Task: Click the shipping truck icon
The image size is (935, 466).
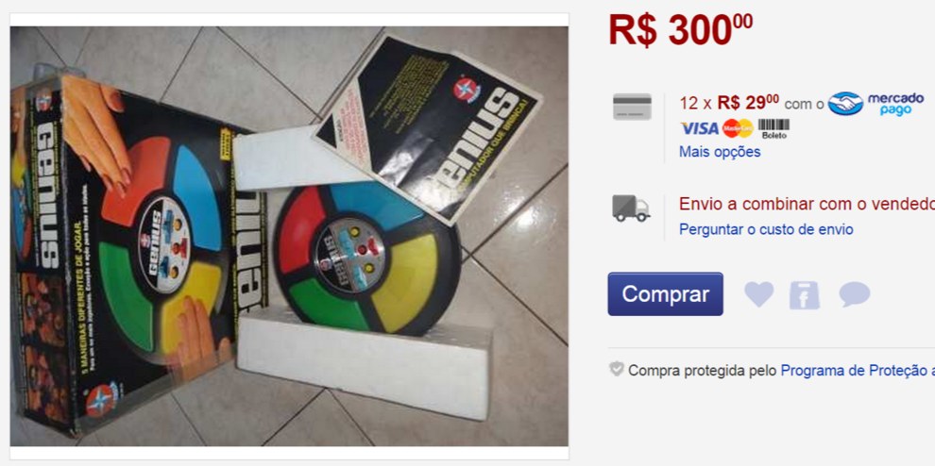Action: click(x=631, y=208)
